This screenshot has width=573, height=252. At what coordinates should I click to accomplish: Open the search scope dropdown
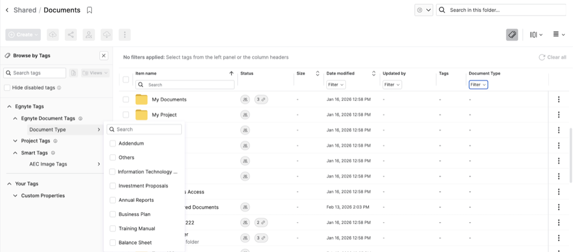tap(424, 10)
